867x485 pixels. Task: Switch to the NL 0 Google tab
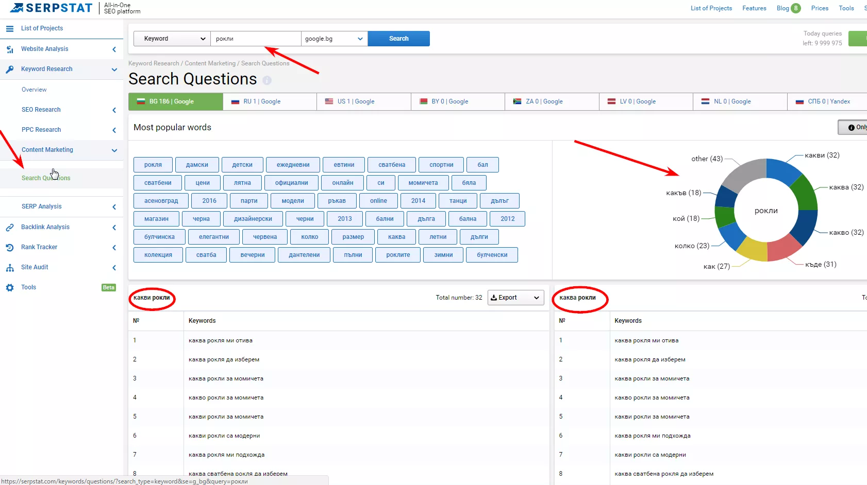pos(740,101)
